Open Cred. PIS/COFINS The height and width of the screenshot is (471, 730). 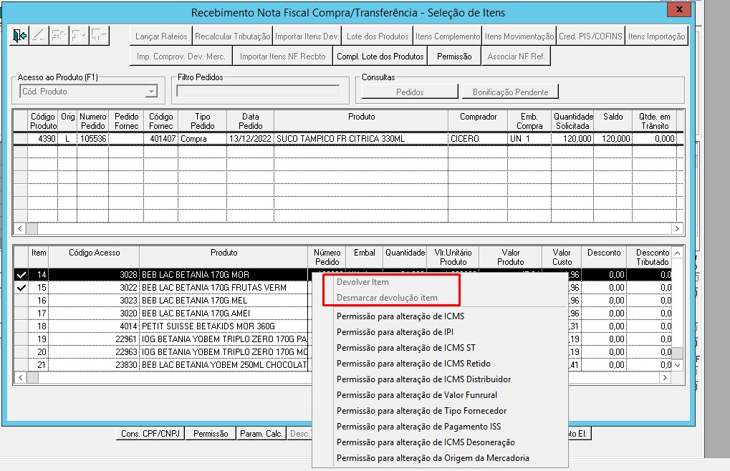click(590, 37)
